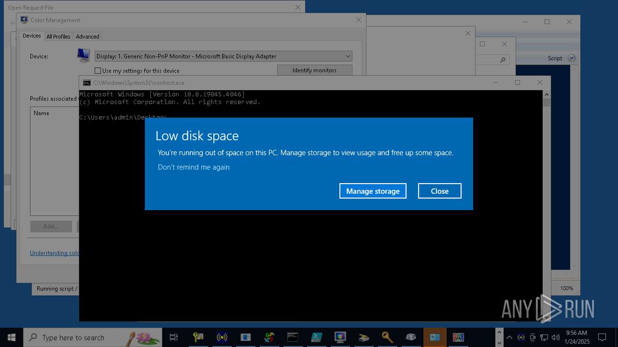
Task: Click the Manage storage button
Action: click(373, 191)
